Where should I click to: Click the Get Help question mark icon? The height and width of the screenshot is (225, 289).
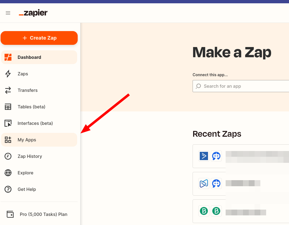pos(8,189)
